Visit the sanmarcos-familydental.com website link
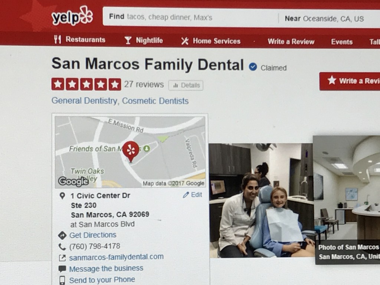This screenshot has height=285, width=380. [116, 257]
